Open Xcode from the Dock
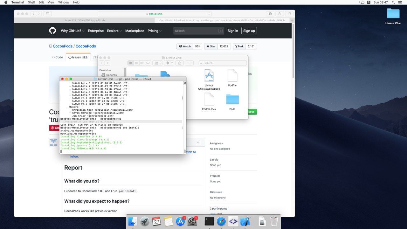Screen dimensions: 407x229 pos(245,221)
